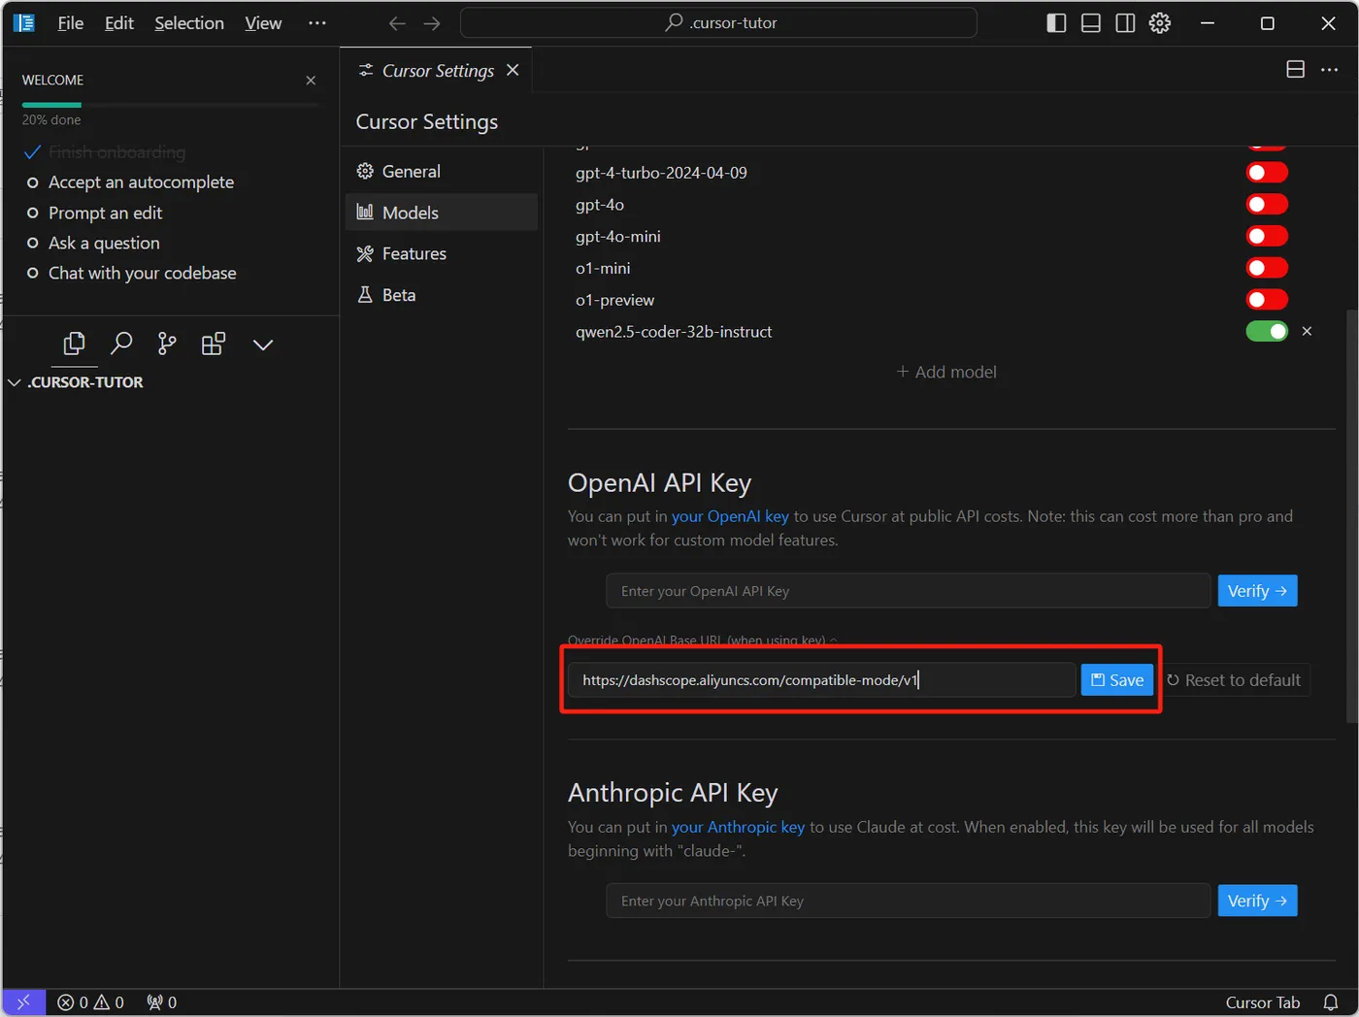Open the Extensions blocks icon
Viewport: 1359px width, 1017px height.
pos(214,344)
